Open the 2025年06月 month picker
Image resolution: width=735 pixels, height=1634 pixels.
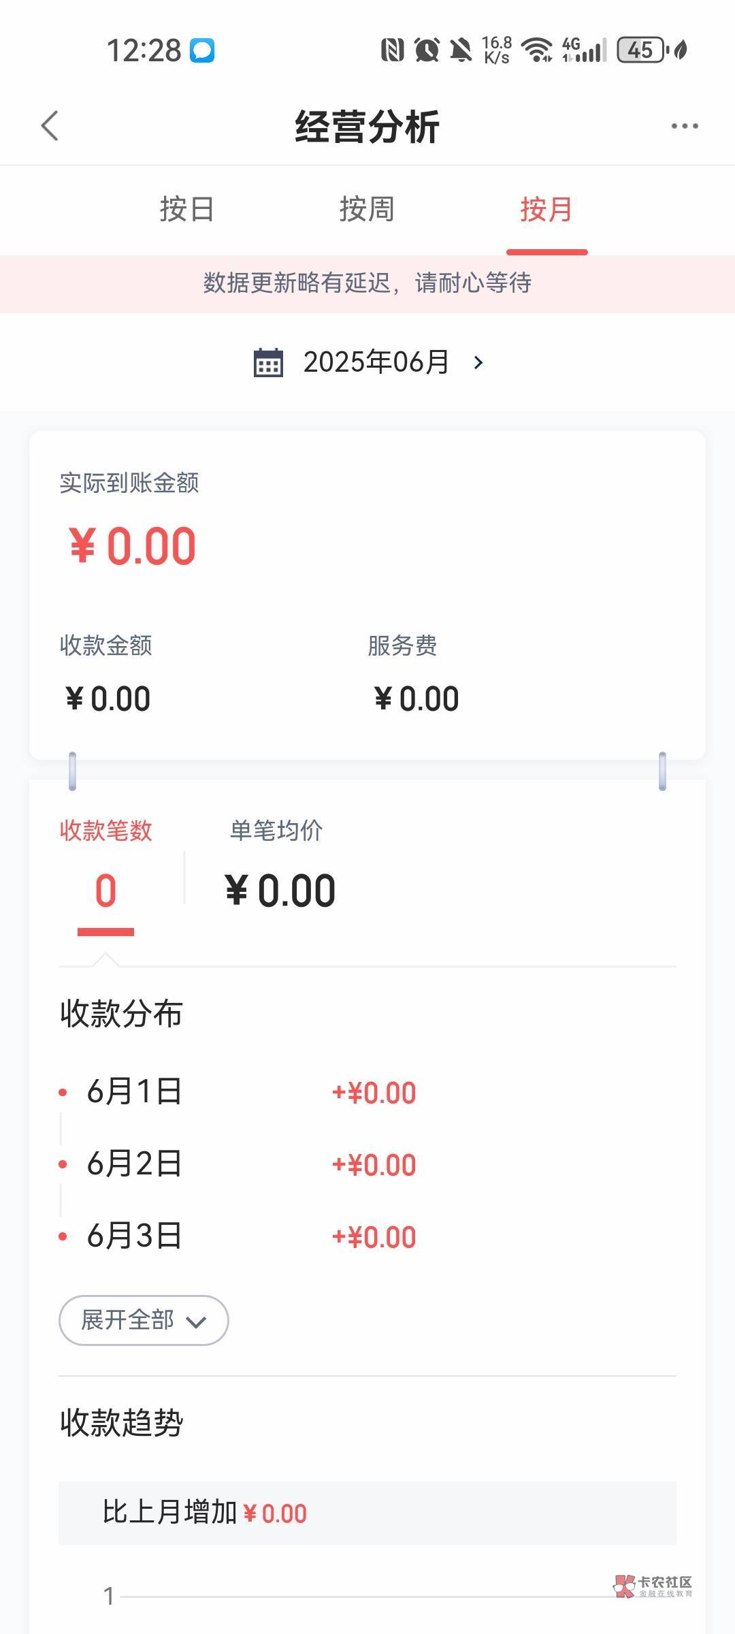pyautogui.click(x=376, y=362)
